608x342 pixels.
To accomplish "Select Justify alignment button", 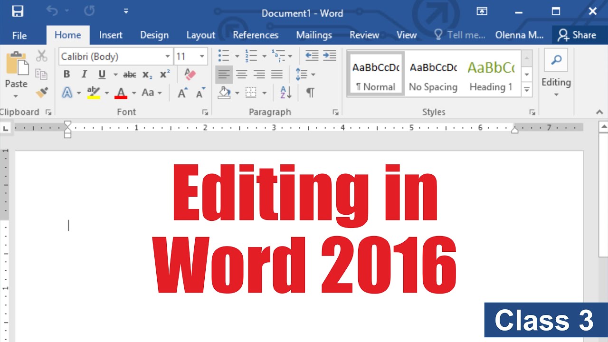I will click(x=277, y=75).
